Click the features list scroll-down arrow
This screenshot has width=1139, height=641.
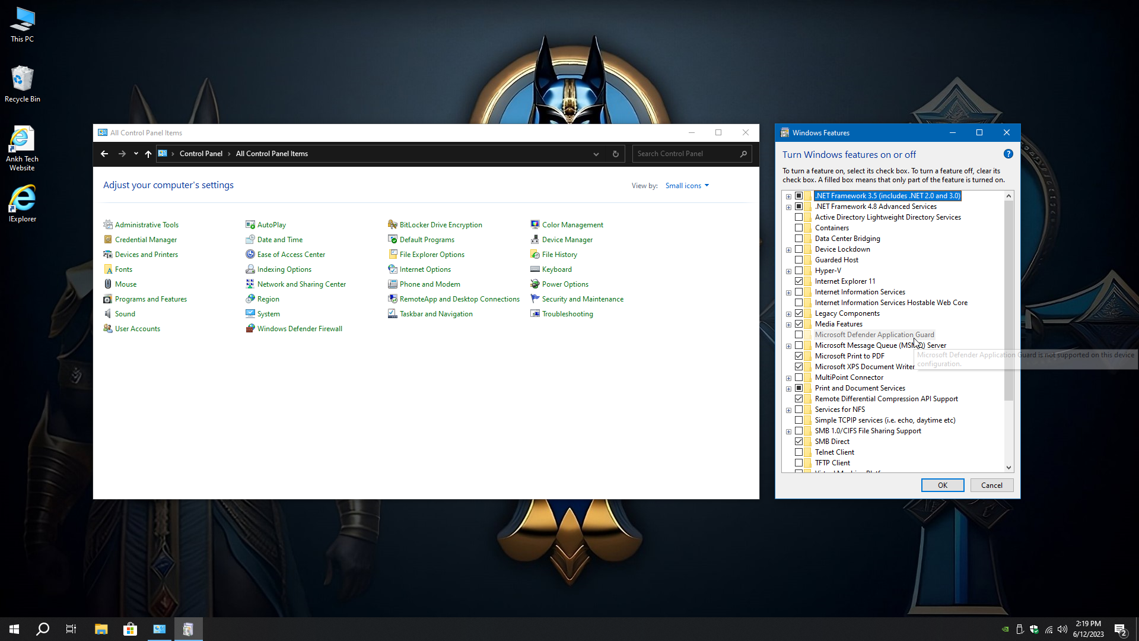(x=1008, y=468)
